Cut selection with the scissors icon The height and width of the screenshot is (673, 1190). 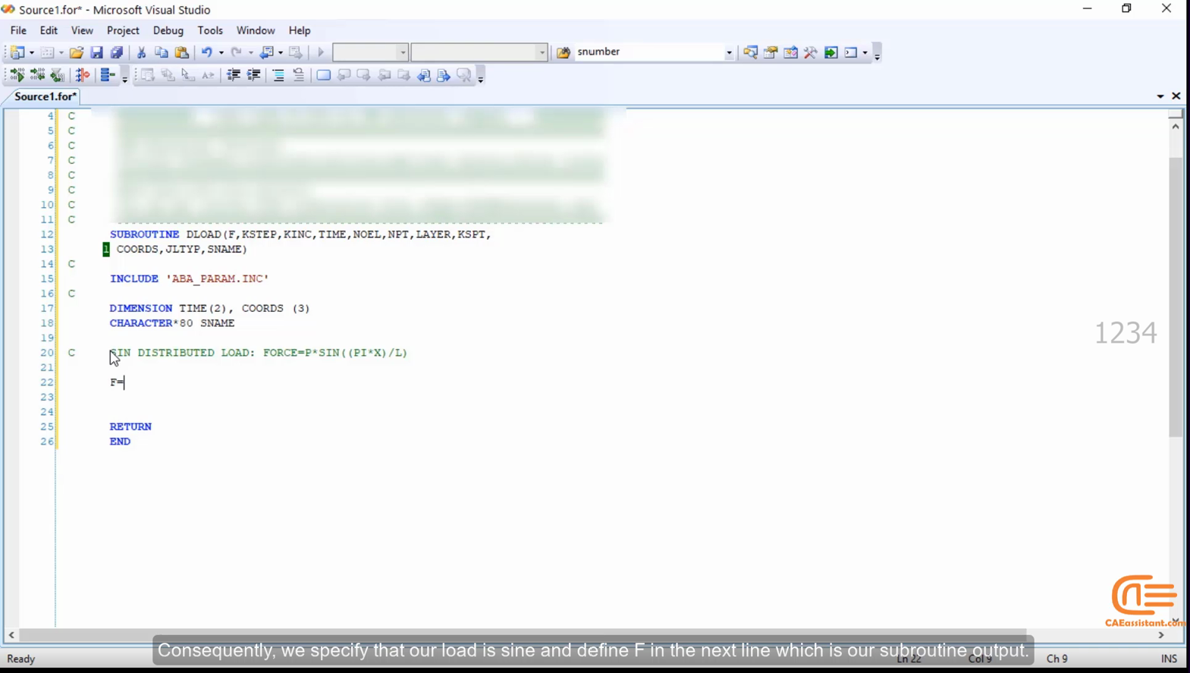[141, 52]
